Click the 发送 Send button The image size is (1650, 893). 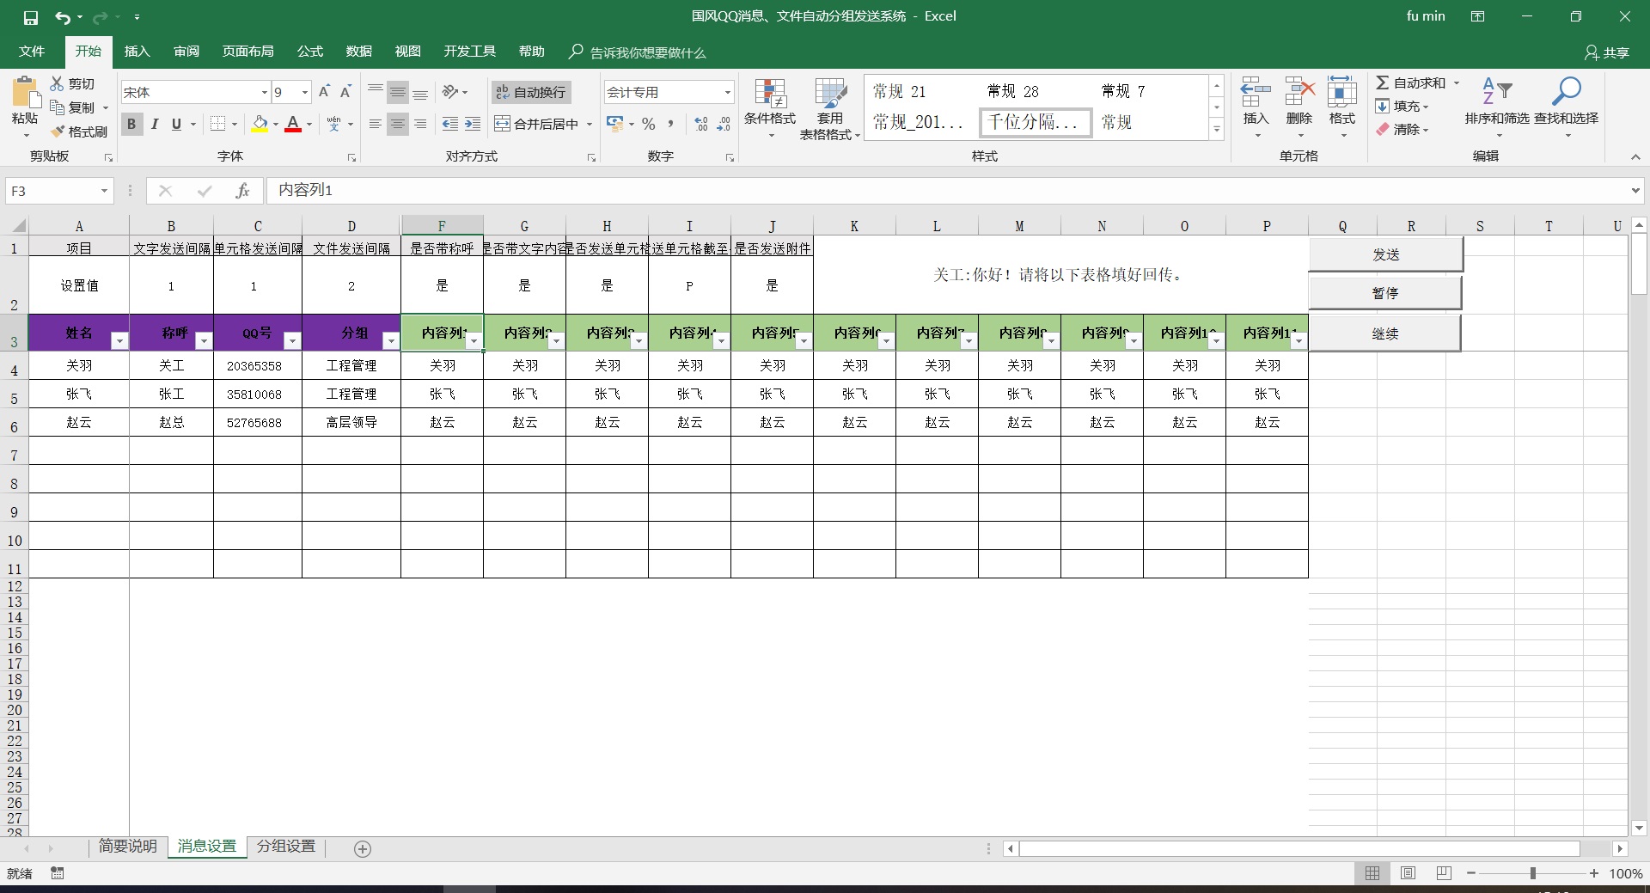click(1385, 255)
